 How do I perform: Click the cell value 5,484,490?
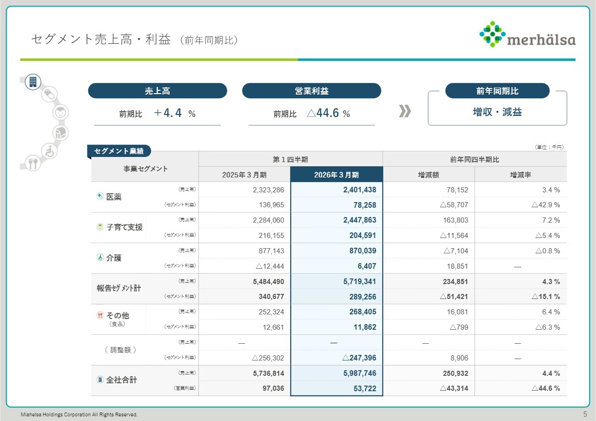[x=268, y=282]
